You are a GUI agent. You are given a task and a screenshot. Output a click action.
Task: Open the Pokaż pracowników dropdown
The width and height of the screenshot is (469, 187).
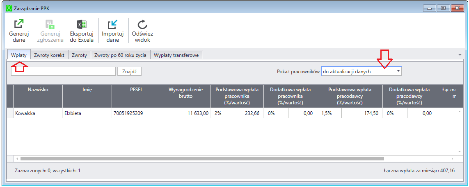(361, 71)
